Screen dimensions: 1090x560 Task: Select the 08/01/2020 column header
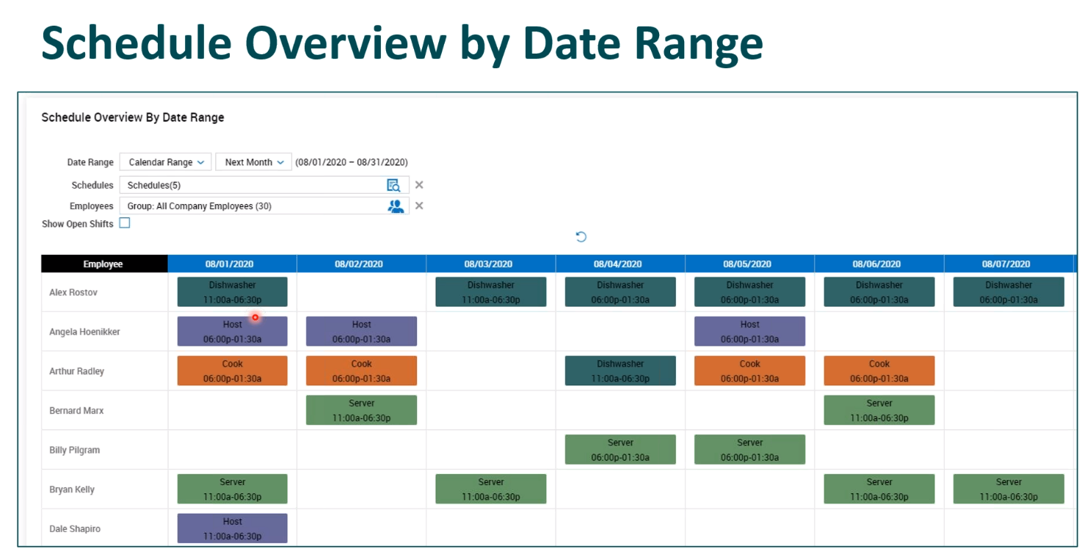(232, 263)
